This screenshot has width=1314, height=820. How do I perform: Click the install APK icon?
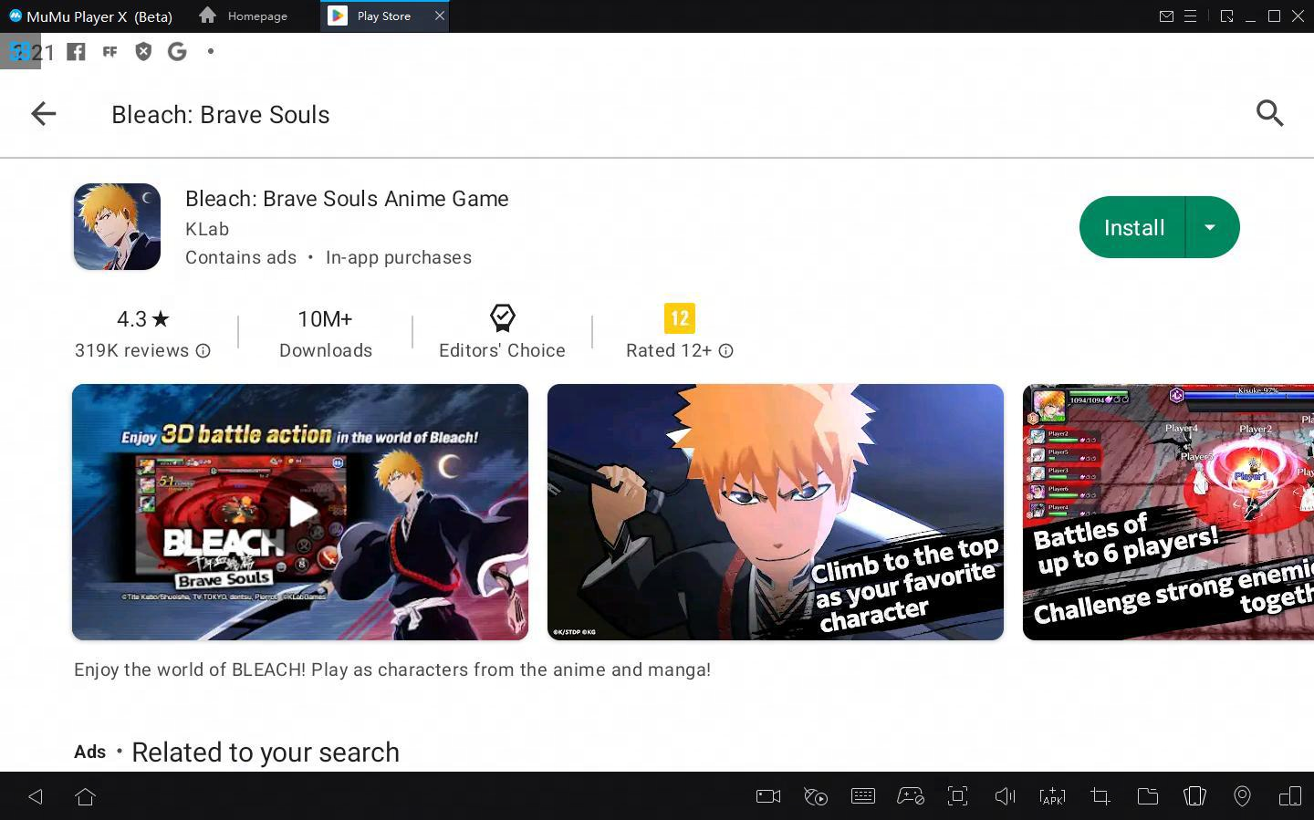[x=1052, y=796]
